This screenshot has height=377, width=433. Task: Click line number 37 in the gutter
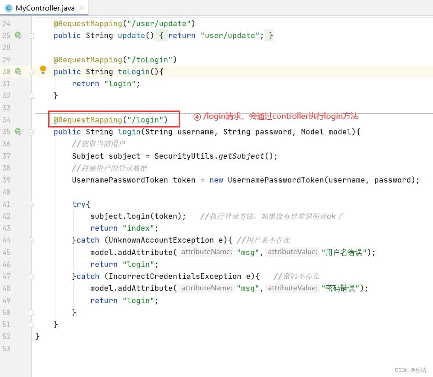coord(6,156)
